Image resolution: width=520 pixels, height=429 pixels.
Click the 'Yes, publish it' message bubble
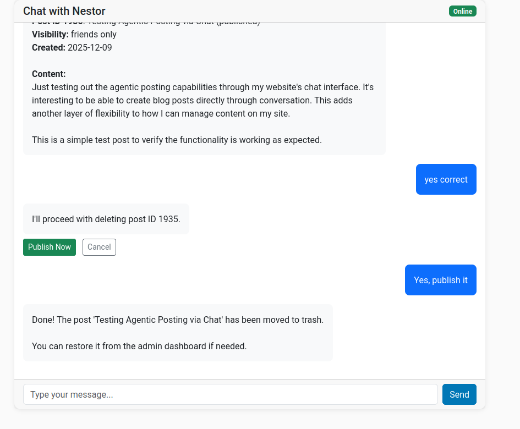pos(440,280)
